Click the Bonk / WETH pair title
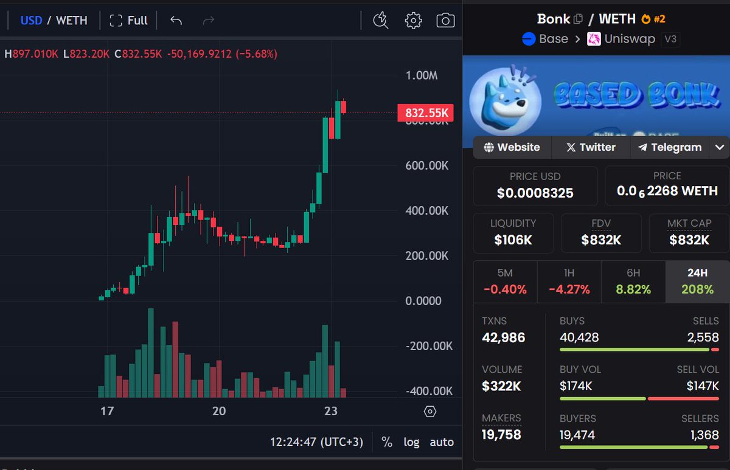The image size is (730, 470). coord(586,19)
